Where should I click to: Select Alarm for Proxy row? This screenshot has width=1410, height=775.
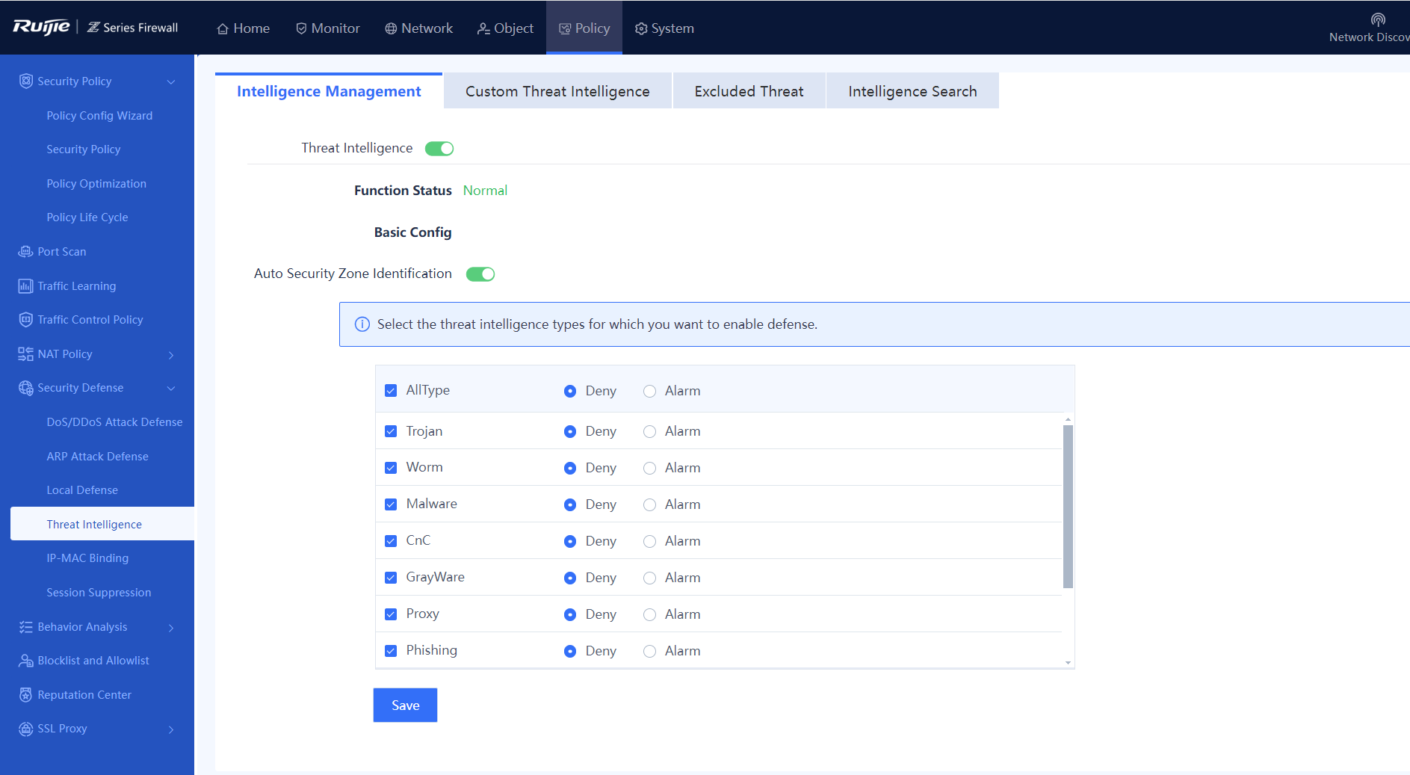coord(650,614)
